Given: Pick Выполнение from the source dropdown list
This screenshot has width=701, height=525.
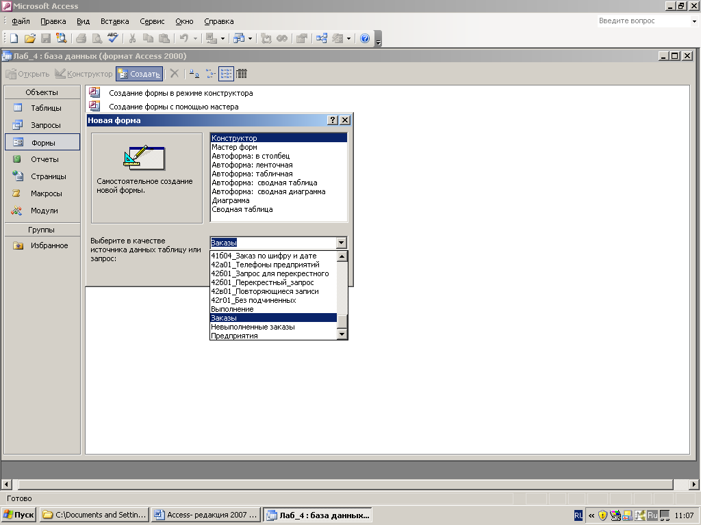Looking at the screenshot, I should click(x=273, y=309).
